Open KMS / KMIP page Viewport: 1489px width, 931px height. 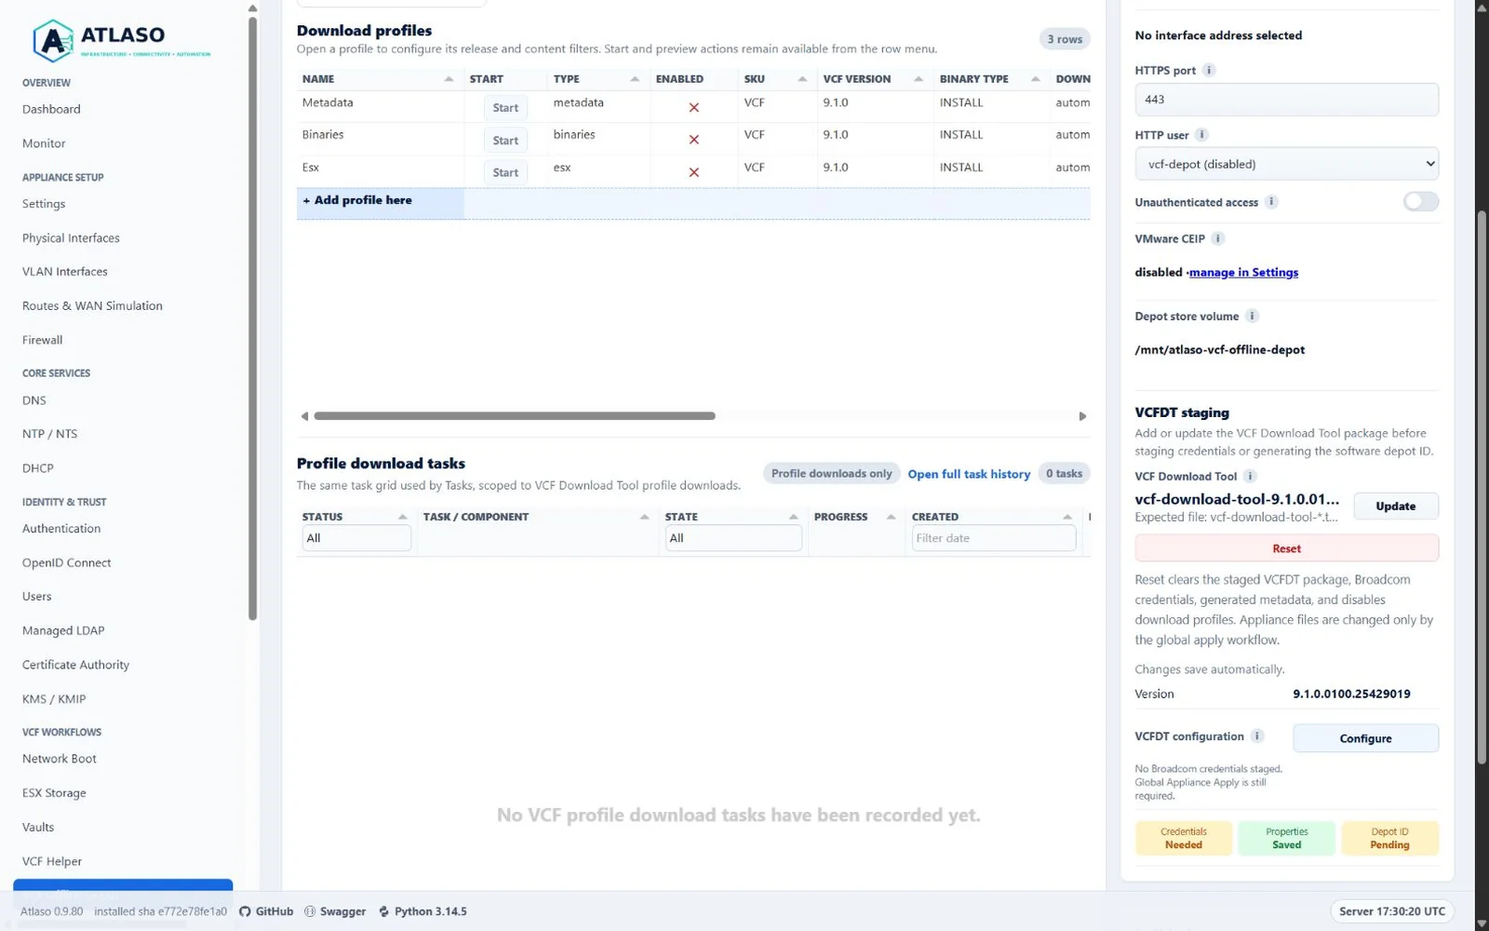(x=54, y=699)
